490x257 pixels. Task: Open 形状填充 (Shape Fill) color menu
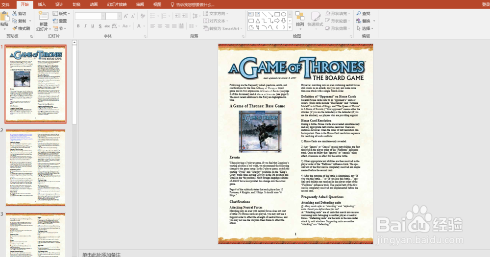338,13
